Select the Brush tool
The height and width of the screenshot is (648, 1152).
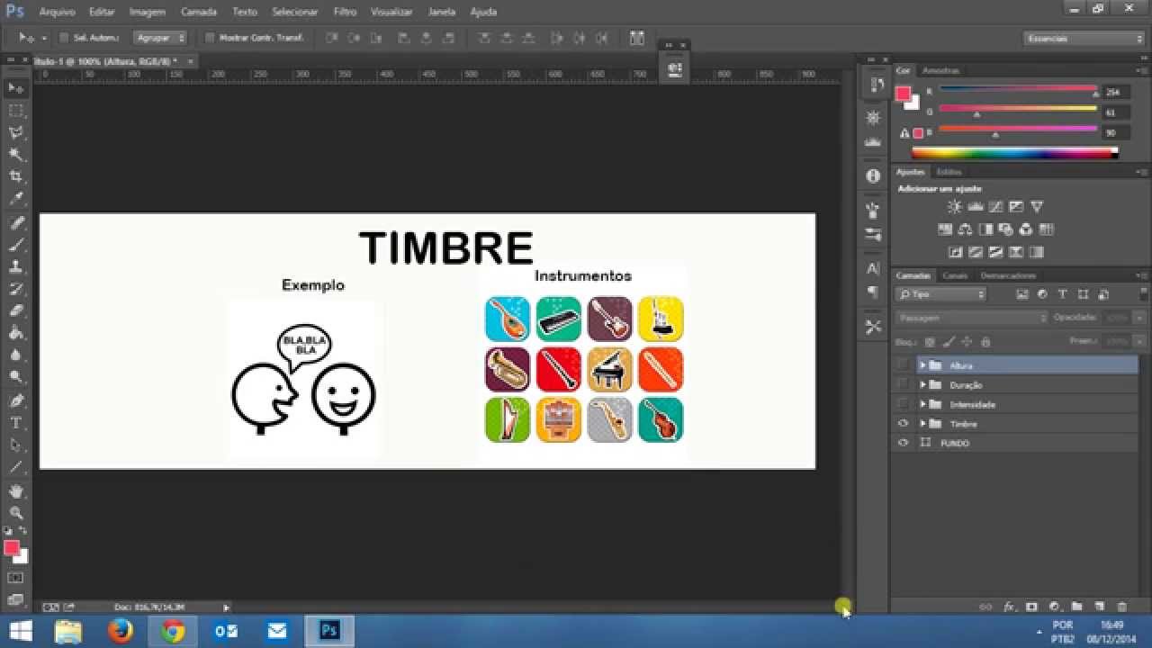click(16, 245)
